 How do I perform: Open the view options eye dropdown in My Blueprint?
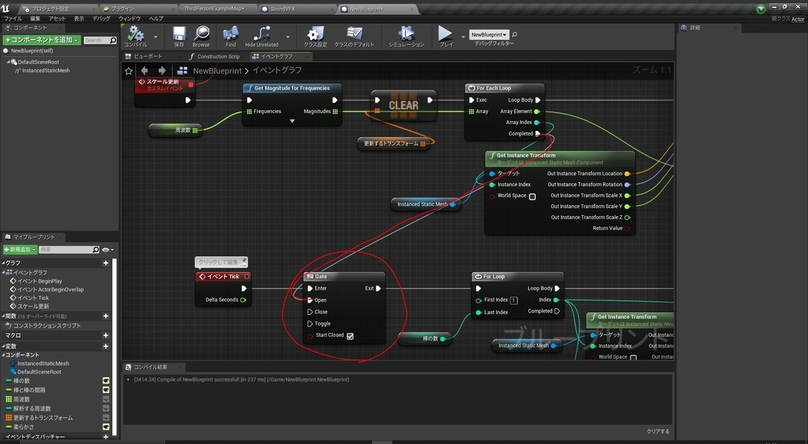pyautogui.click(x=108, y=250)
